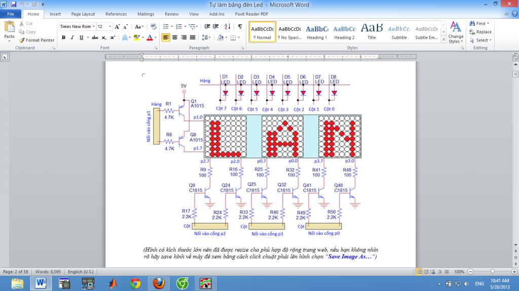
Task: Pick the text highlight color
Action: [x=136, y=37]
